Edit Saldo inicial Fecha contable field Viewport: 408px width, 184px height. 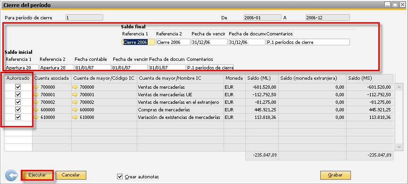[x=93, y=67]
